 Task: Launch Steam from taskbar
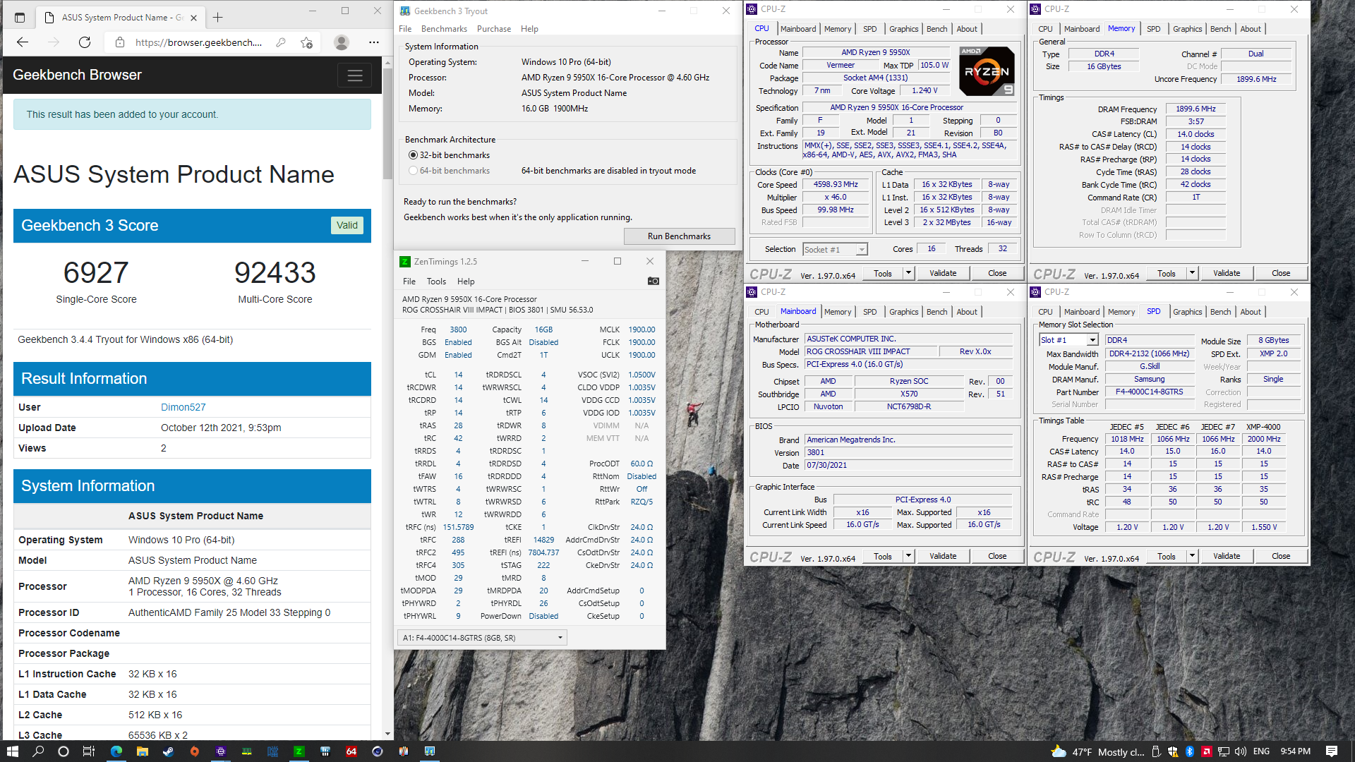(x=168, y=751)
